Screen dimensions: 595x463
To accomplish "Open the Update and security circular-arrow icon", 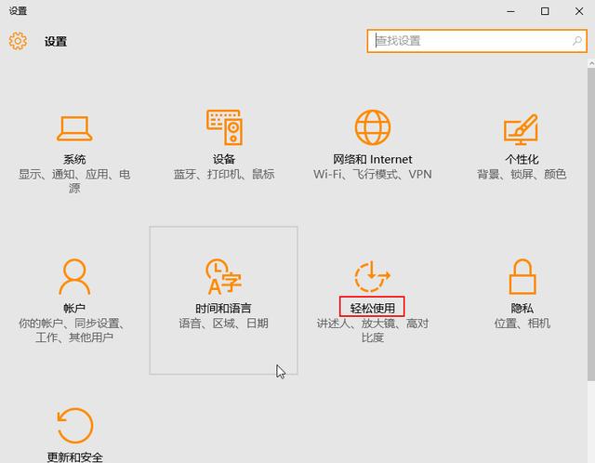I will click(x=74, y=426).
